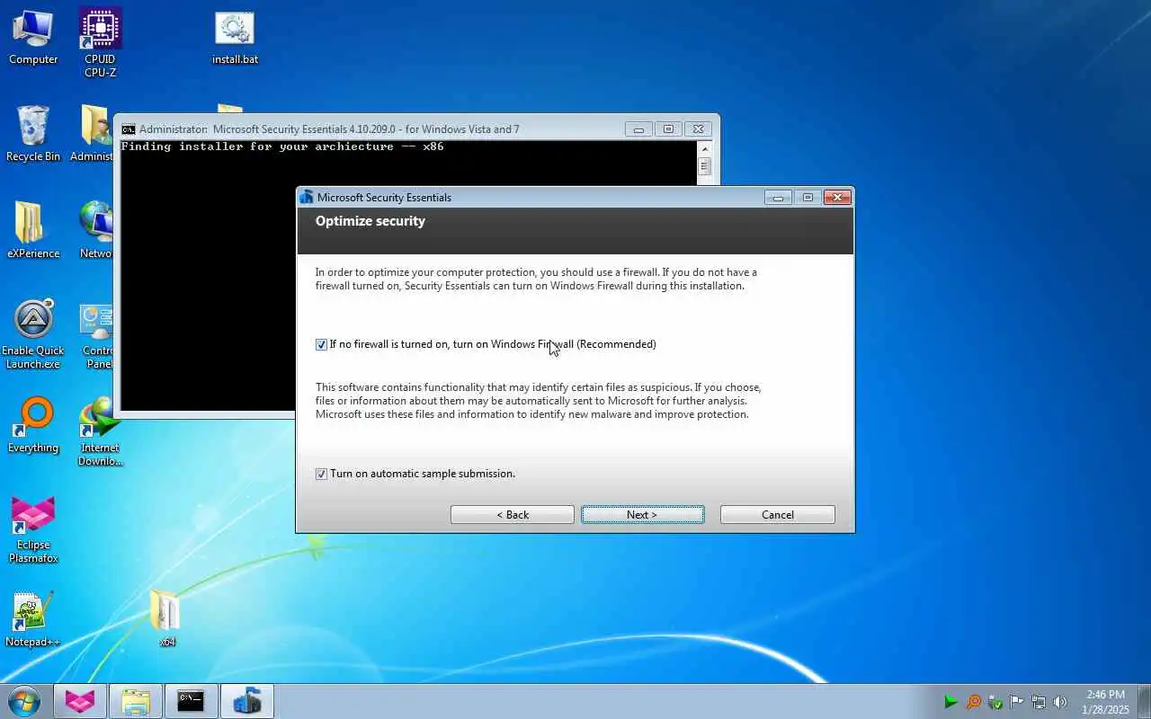Click Security Essentials installer taskbar button
Image resolution: width=1151 pixels, height=719 pixels.
(x=246, y=701)
